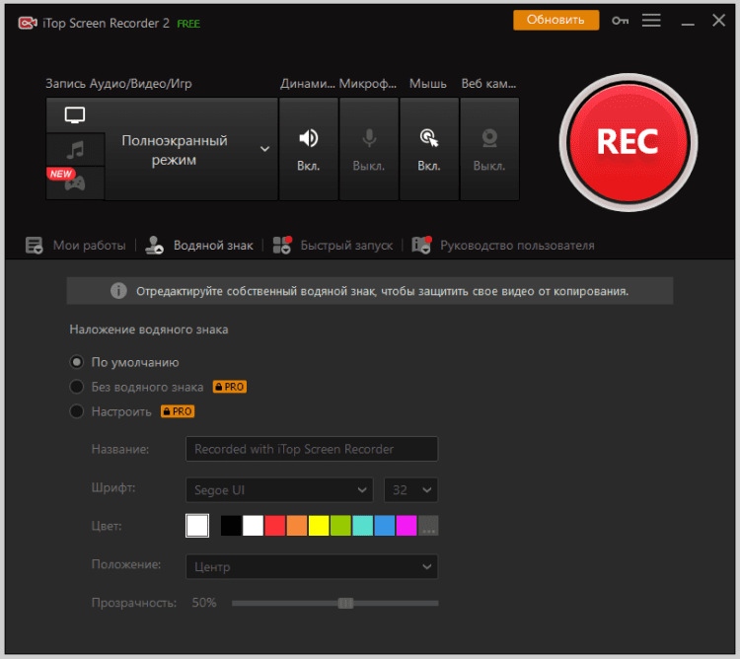Open the Быстрый запуск tab

click(346, 246)
